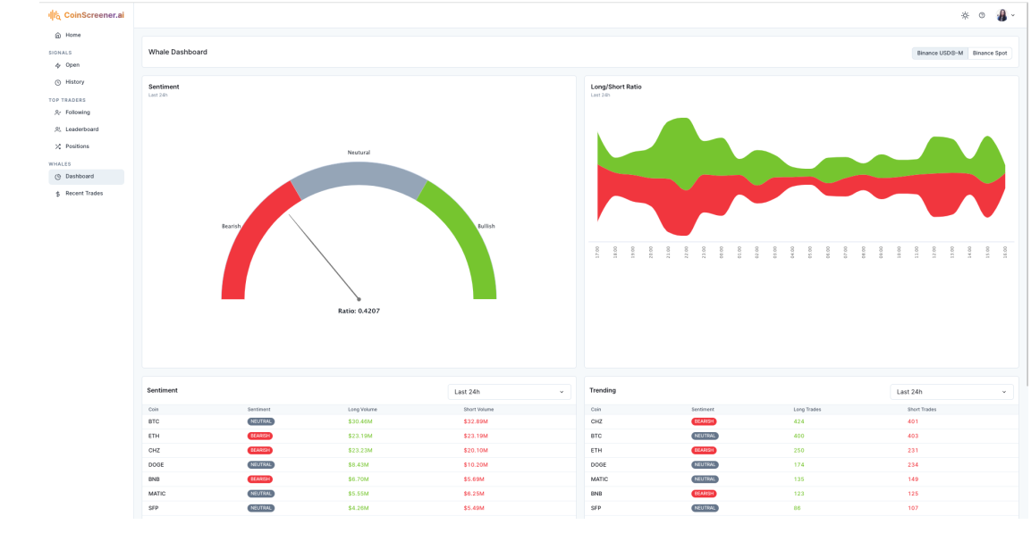Image resolution: width=1031 pixels, height=533 pixels.
Task: Click the "403" short trades value
Action: click(913, 436)
